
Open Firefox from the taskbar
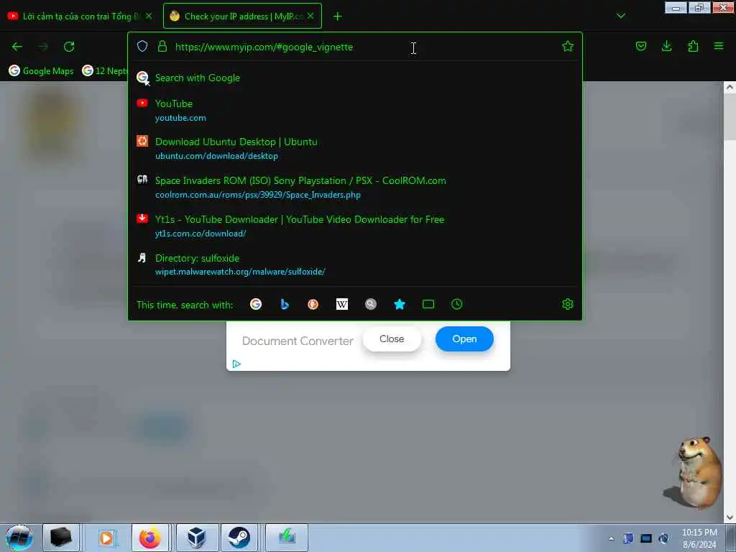[x=149, y=538]
